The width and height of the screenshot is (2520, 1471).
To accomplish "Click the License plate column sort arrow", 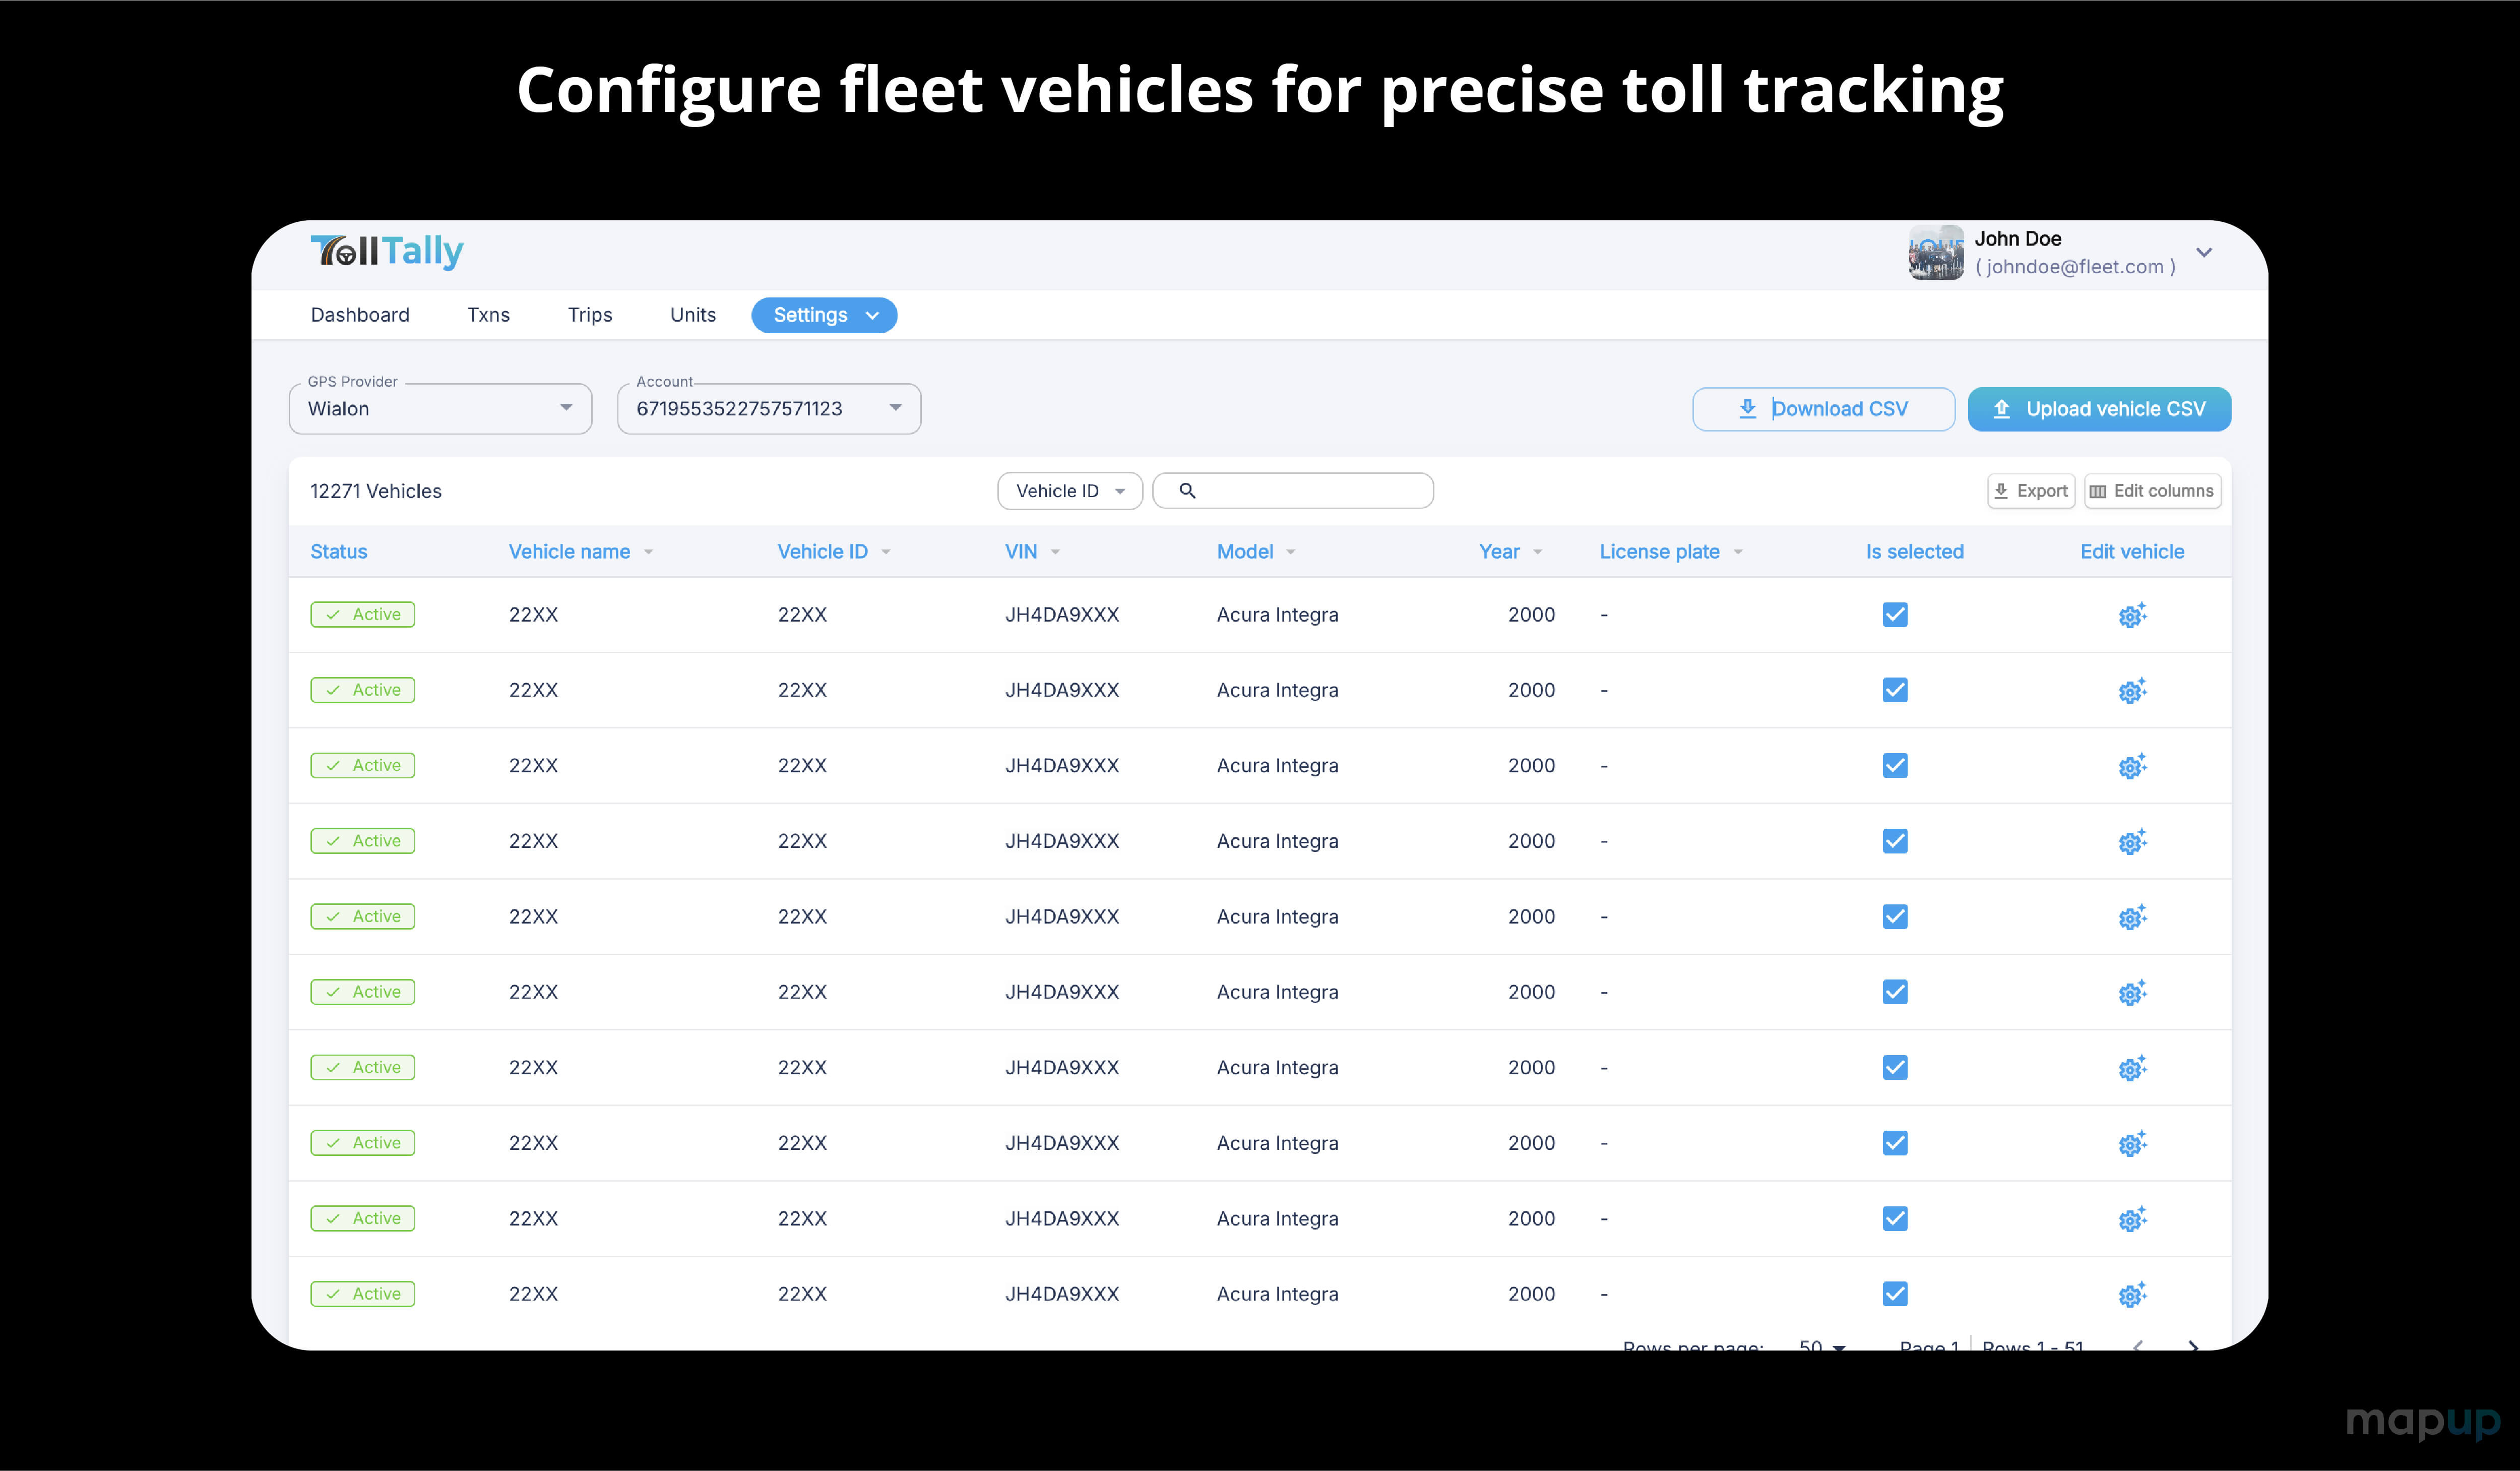I will (1738, 553).
